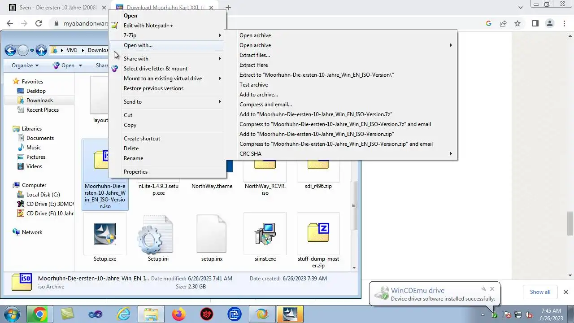The width and height of the screenshot is (574, 323).
Task: Close the WinCDEmu notification balloon
Action: [x=492, y=289]
